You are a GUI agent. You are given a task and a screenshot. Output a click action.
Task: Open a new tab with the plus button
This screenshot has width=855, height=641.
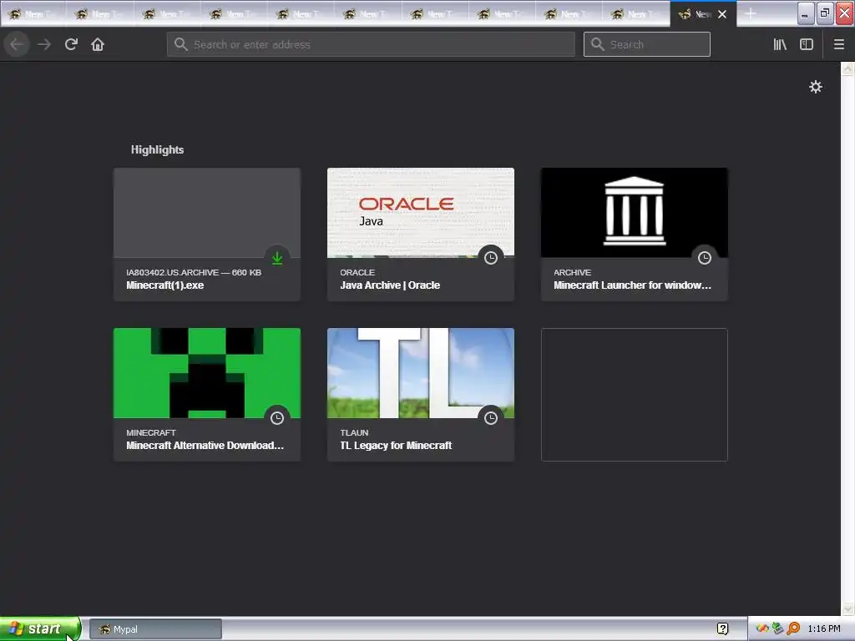point(751,13)
